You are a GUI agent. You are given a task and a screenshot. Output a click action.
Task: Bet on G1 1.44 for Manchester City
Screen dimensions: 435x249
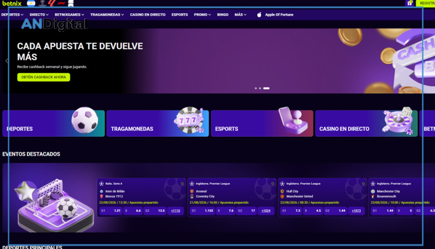[x=383, y=210]
